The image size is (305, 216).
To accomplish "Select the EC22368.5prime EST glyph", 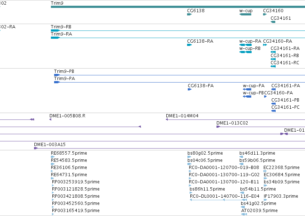I will [x=265, y=171].
